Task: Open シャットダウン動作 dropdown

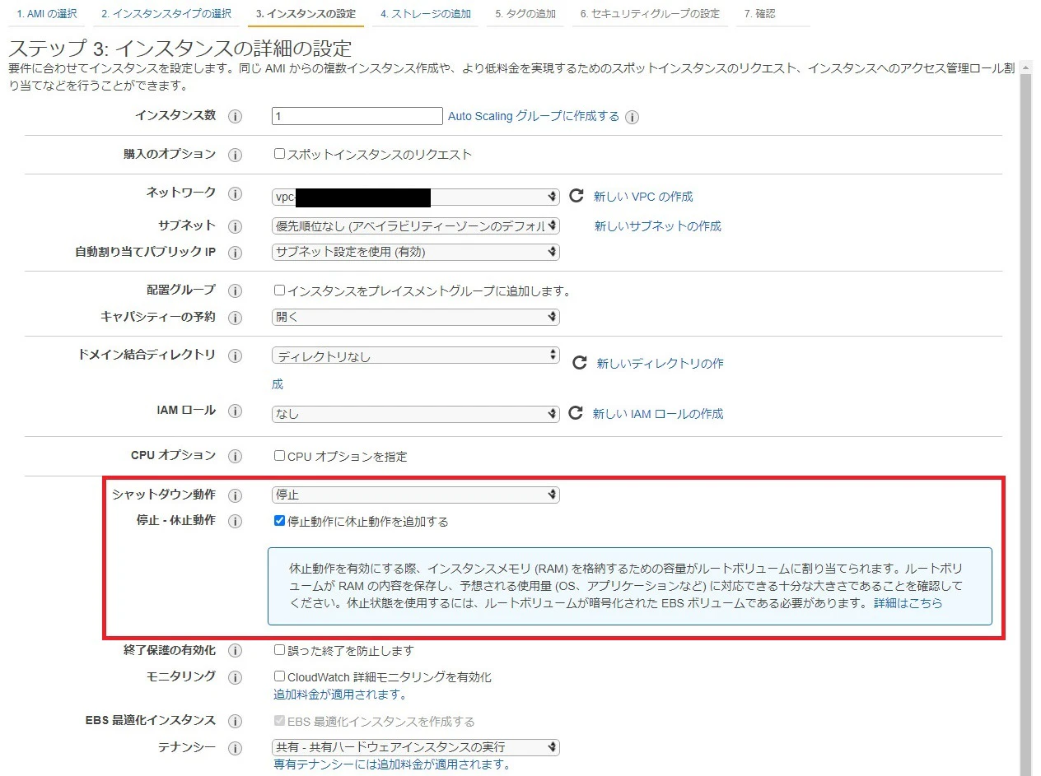Action: coord(416,495)
